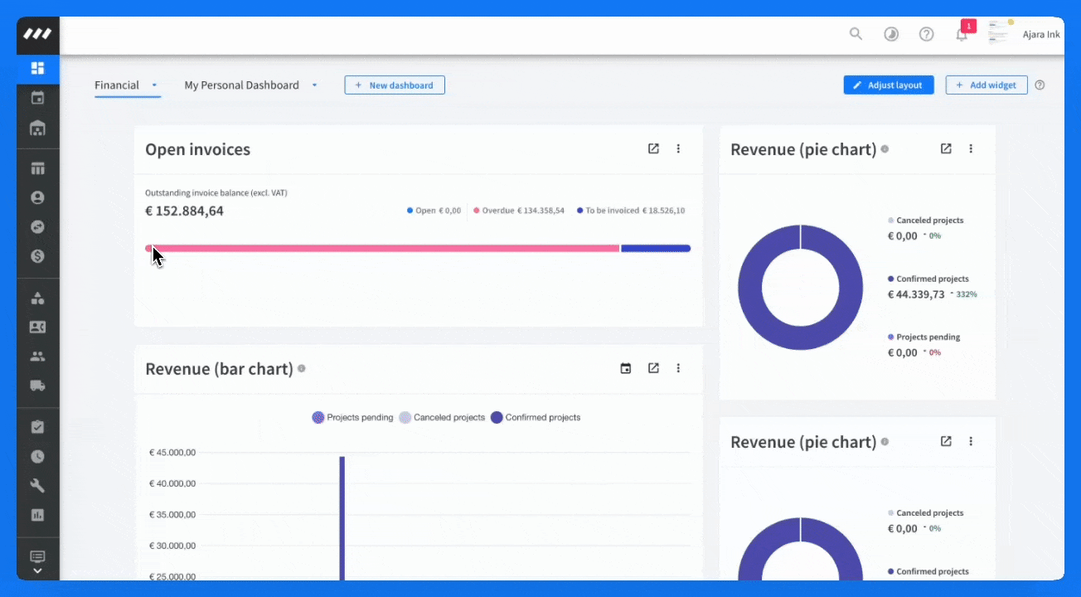Open the warehouse icon in sidebar

coord(37,128)
